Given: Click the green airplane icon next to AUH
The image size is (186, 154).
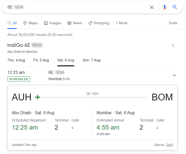Looking at the screenshot, I should coord(38,97).
